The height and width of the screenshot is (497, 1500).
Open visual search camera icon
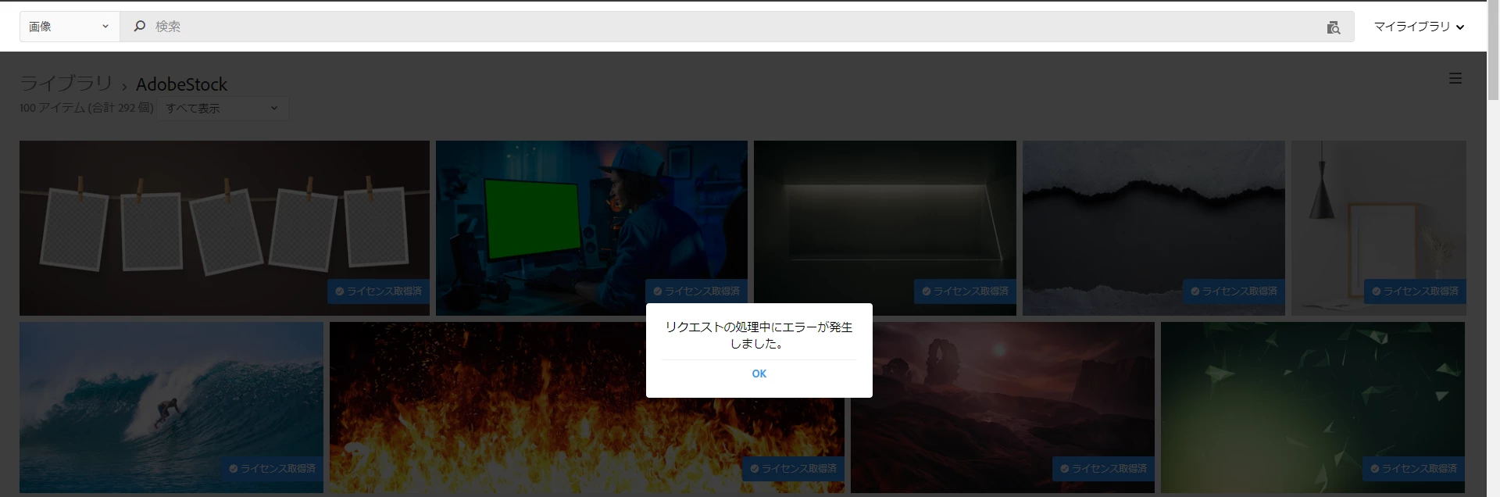(x=1334, y=27)
